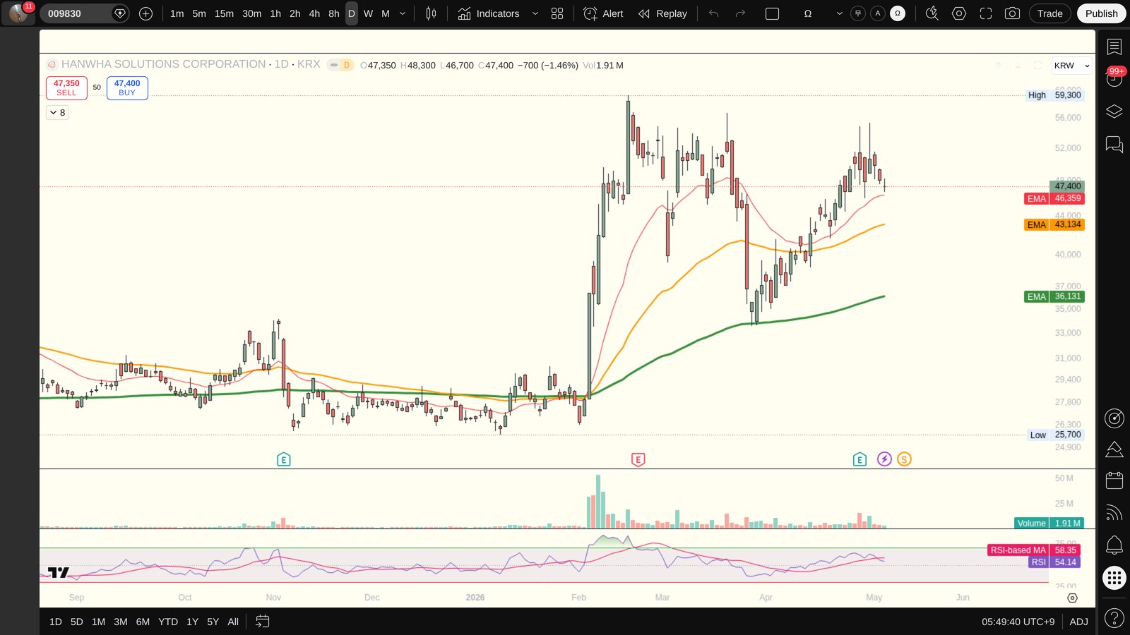Open the candlestick chart style selector
The image size is (1130, 635).
[431, 13]
